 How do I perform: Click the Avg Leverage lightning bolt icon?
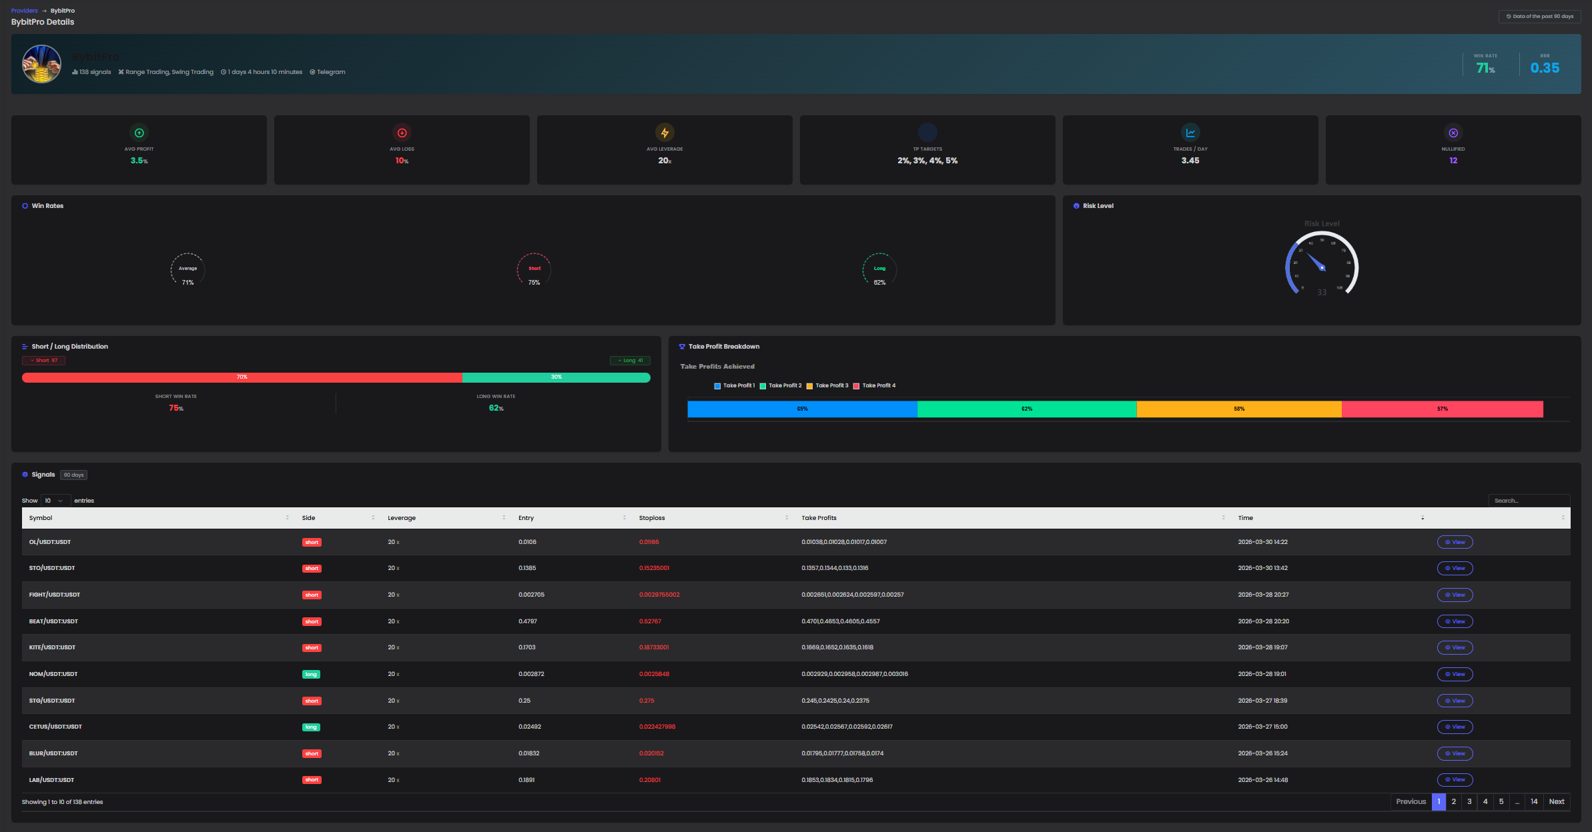pos(665,133)
